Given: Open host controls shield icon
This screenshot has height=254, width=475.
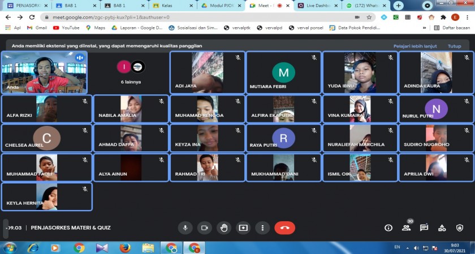Looking at the screenshot, I should [x=460, y=228].
